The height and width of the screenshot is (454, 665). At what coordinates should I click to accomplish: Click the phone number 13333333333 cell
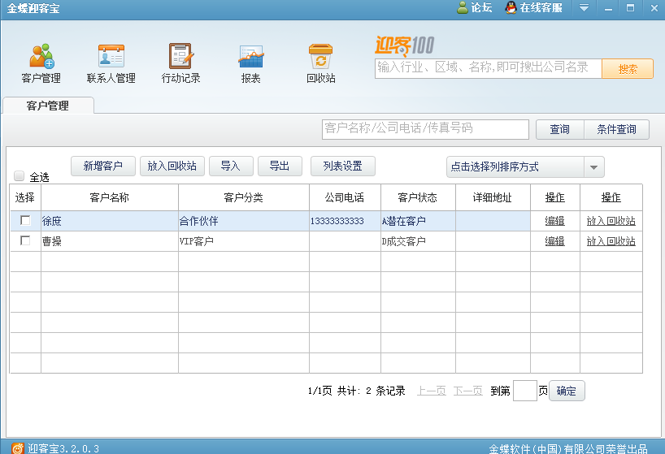click(x=345, y=221)
